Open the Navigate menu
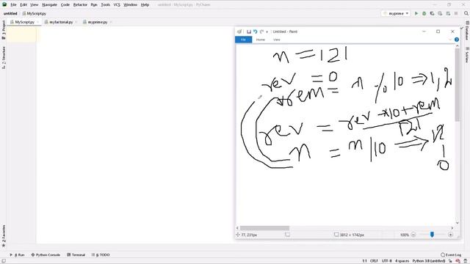 pos(49,5)
